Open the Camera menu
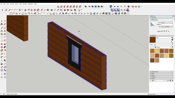175x98 pixels. (x=12, y=4)
